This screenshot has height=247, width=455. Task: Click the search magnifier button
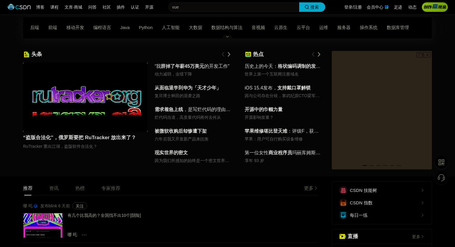[312, 7]
